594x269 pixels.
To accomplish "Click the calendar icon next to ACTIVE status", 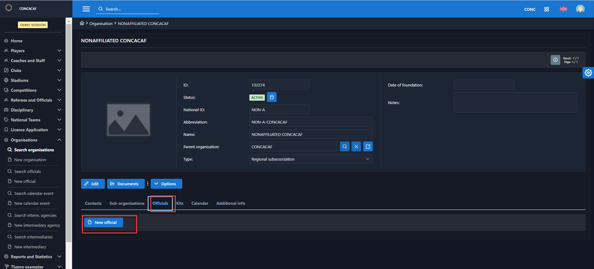I will pos(272,97).
